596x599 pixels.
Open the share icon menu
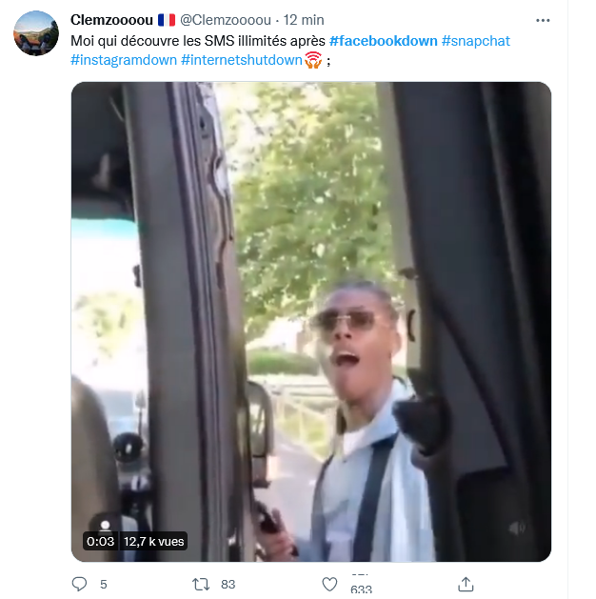466,584
